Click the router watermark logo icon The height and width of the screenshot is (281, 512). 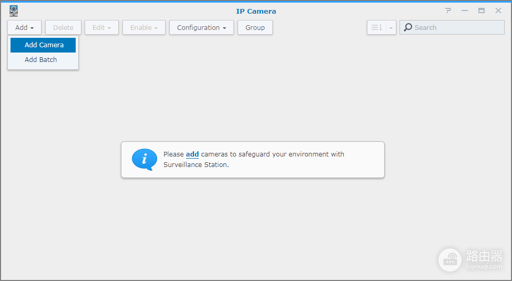450,260
